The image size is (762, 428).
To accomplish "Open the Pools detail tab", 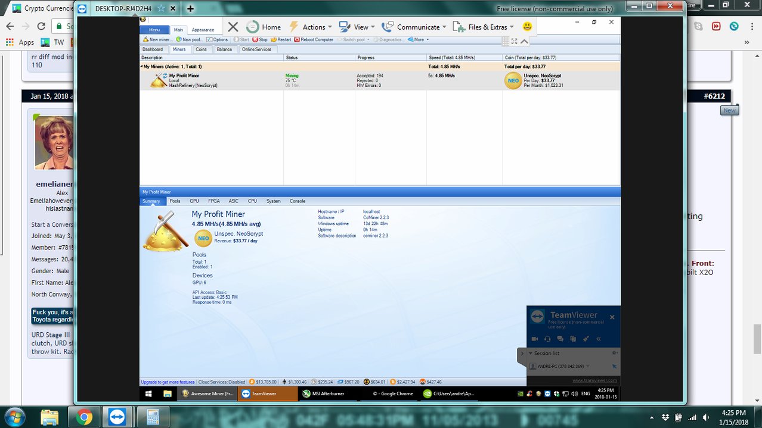I will (x=175, y=201).
